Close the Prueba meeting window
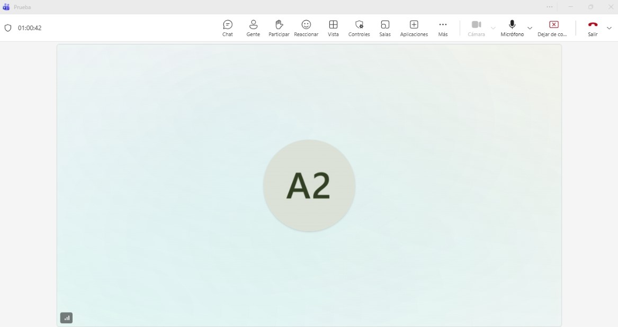 pos(611,7)
